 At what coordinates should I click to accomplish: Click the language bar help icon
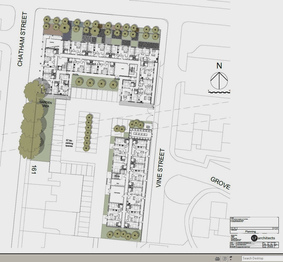[x=225, y=258]
